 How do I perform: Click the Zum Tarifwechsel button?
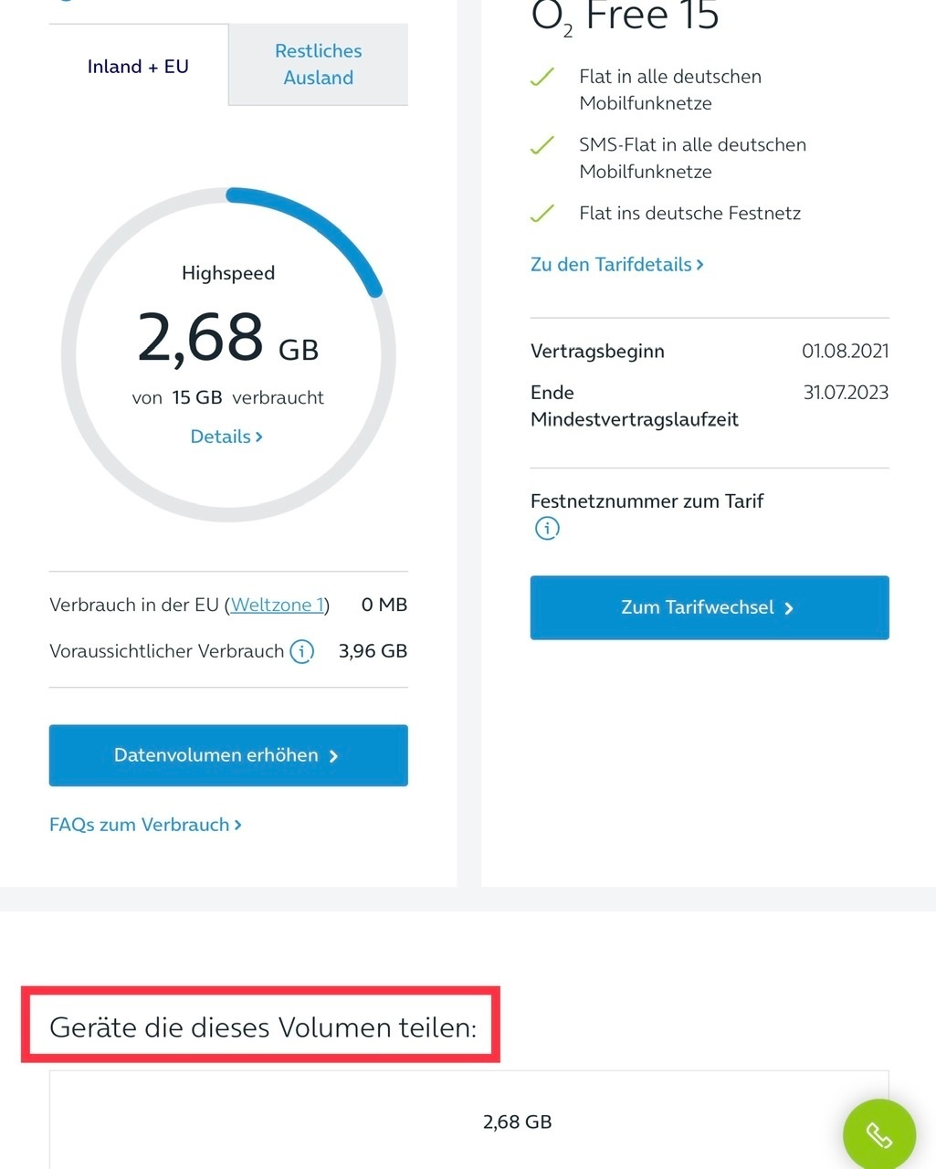[710, 607]
